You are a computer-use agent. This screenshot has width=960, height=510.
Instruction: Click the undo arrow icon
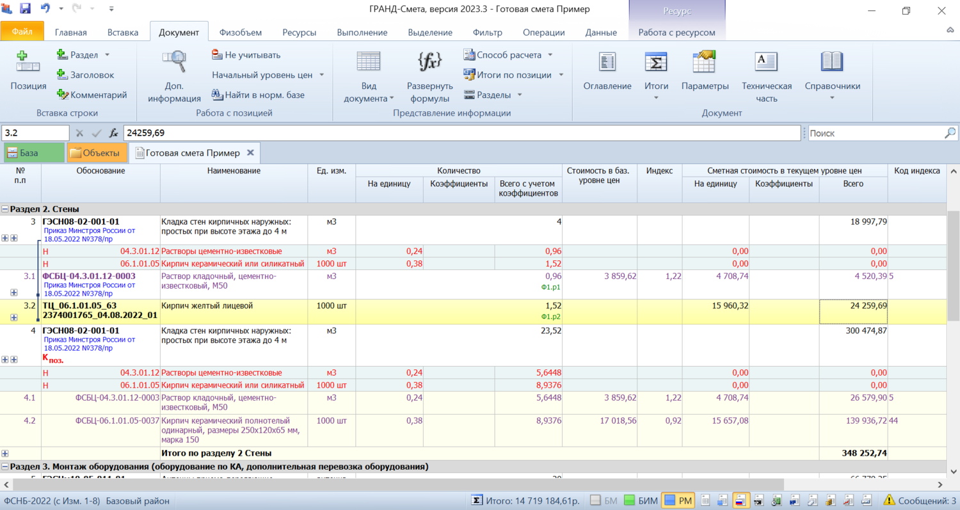pyautogui.click(x=45, y=10)
